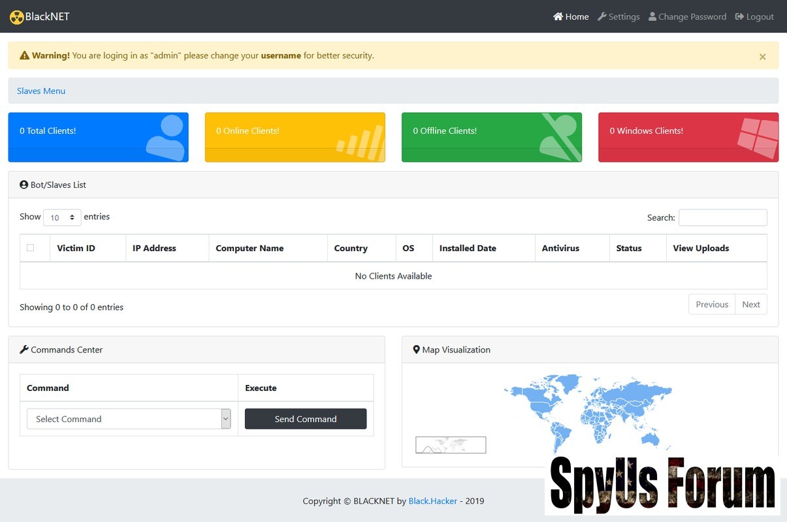Expand the Select Command dropdown
This screenshot has width=787, height=522.
[x=129, y=419]
